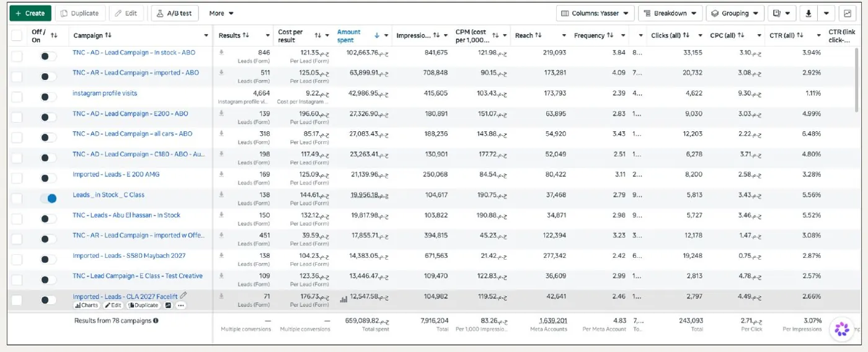The width and height of the screenshot is (868, 352).
Task: Open TNC - AD C180 - ABO campaign link
Action: coord(138,154)
